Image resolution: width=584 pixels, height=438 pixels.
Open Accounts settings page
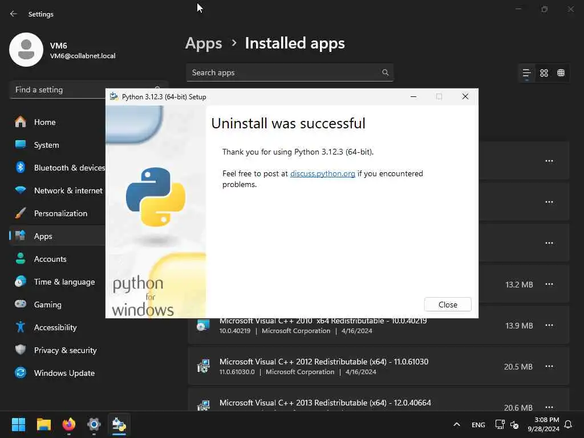click(x=58, y=259)
